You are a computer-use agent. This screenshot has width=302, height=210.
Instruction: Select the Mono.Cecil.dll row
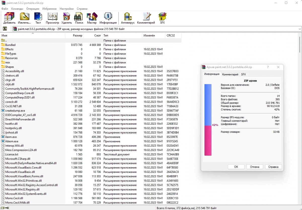[91, 198]
